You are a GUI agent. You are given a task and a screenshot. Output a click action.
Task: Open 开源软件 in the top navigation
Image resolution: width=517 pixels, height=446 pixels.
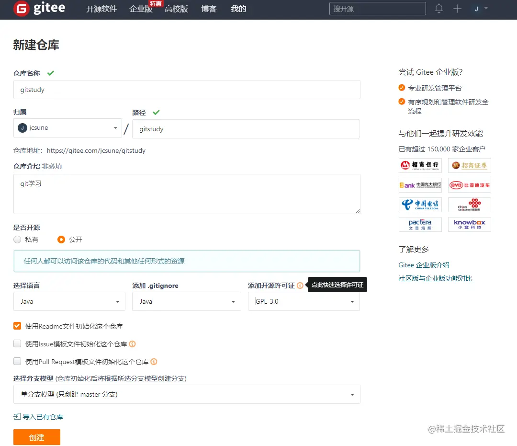[101, 9]
